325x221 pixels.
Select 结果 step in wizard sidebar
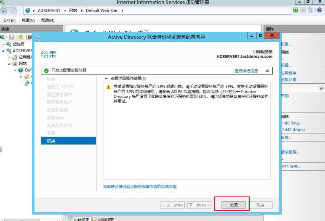pos(69,141)
